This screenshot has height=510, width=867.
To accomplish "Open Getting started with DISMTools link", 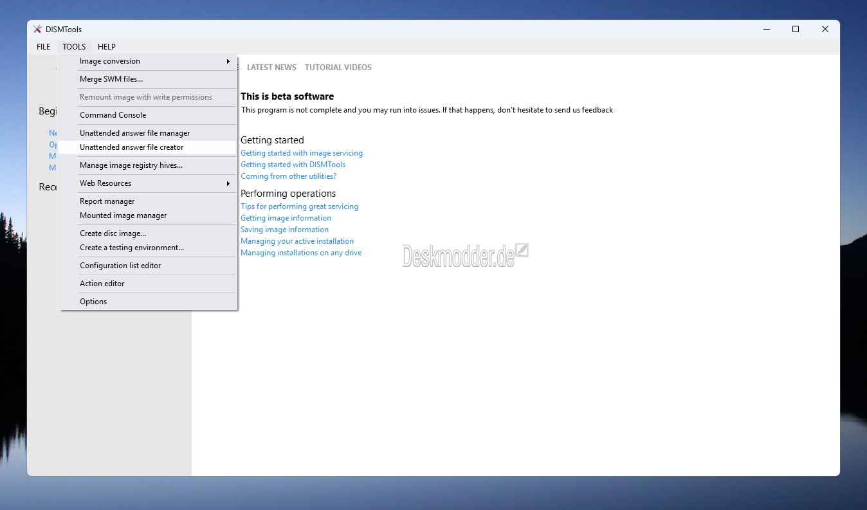I will pos(293,165).
